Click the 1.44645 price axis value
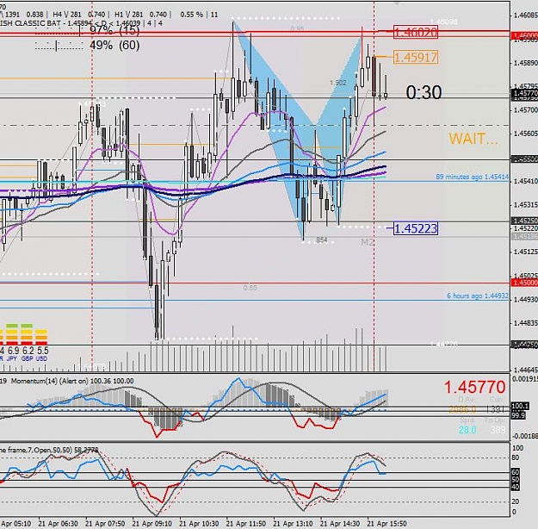This screenshot has width=538, height=529. point(526,370)
